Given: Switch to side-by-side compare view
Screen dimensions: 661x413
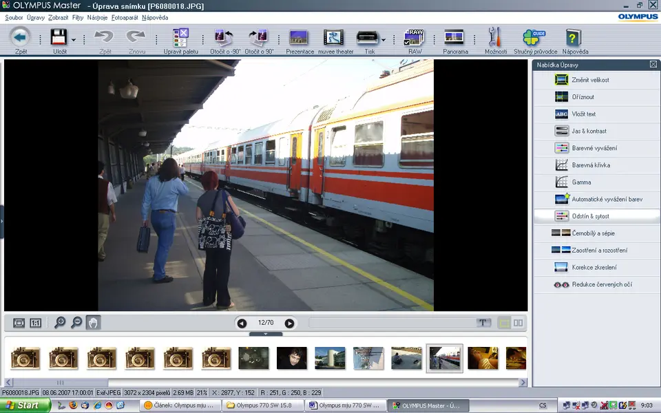Looking at the screenshot, I should click(x=518, y=323).
